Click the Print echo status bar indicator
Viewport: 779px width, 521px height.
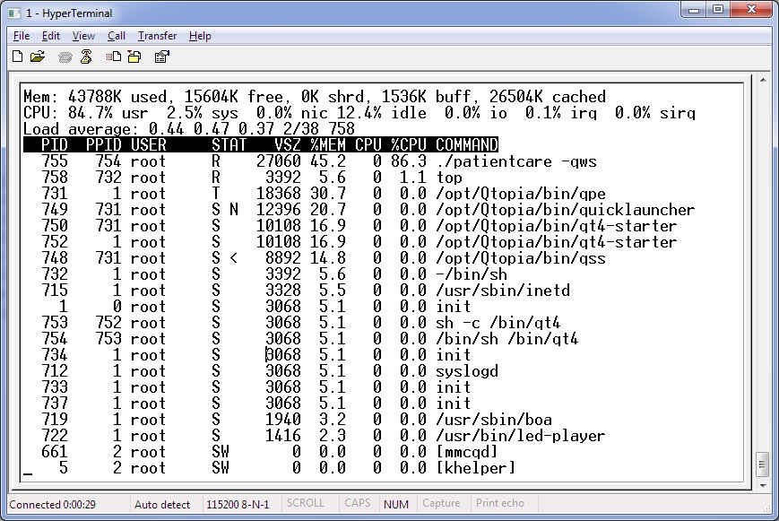click(x=501, y=504)
